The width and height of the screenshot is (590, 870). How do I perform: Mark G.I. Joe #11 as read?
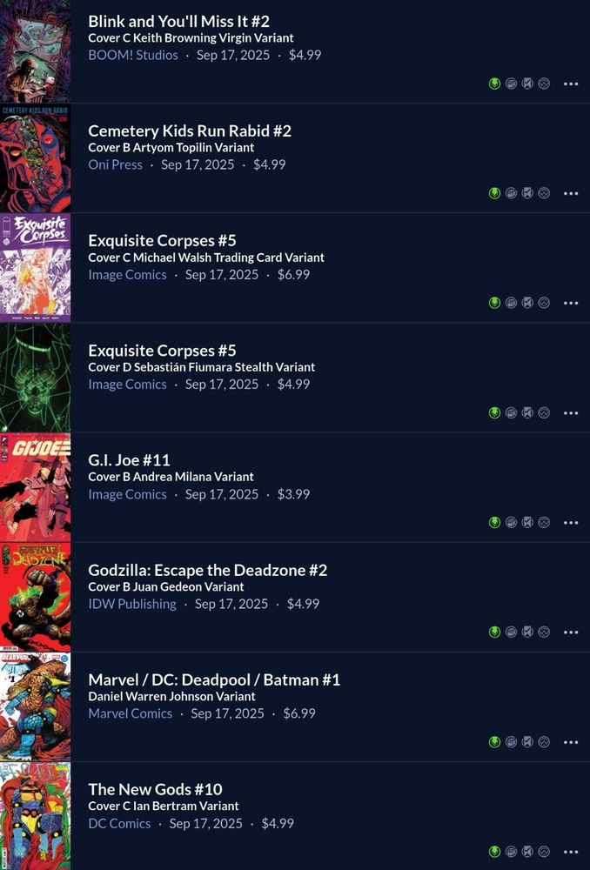528,523
